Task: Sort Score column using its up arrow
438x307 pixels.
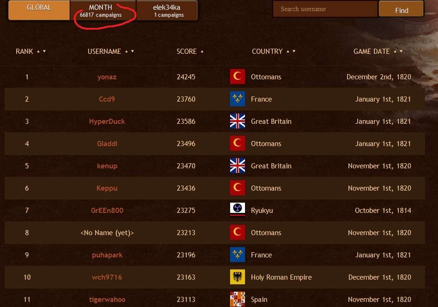Action: 202,51
